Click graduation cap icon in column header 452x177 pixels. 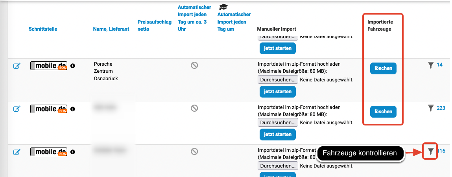coord(223,7)
